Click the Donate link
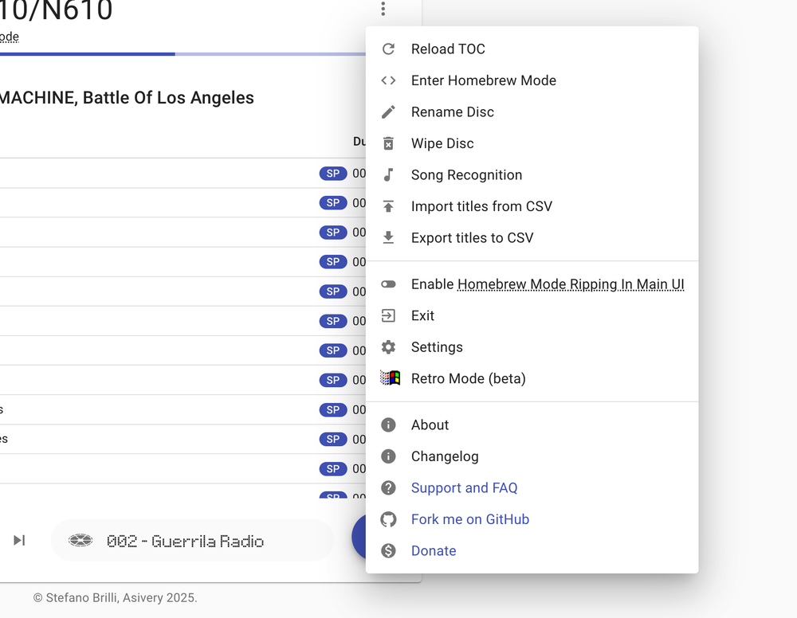The height and width of the screenshot is (618, 797). coord(434,551)
